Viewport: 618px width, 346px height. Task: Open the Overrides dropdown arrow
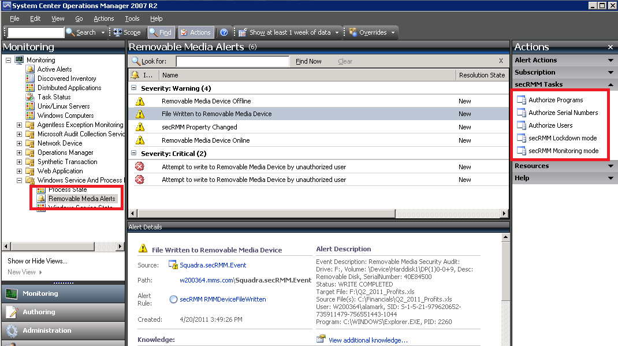click(x=393, y=32)
